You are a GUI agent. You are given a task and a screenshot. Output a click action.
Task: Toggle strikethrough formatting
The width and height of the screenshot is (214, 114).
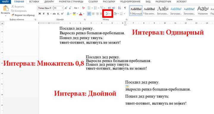pyautogui.click(x=54, y=14)
